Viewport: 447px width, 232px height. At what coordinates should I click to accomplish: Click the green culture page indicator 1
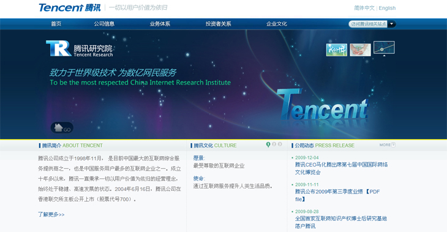point(268,145)
